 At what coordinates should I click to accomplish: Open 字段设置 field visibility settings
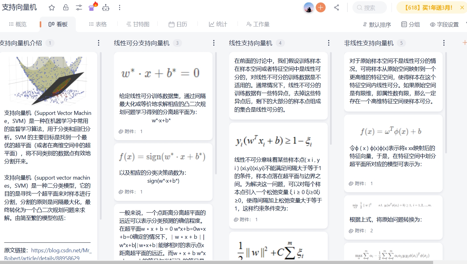point(444,24)
